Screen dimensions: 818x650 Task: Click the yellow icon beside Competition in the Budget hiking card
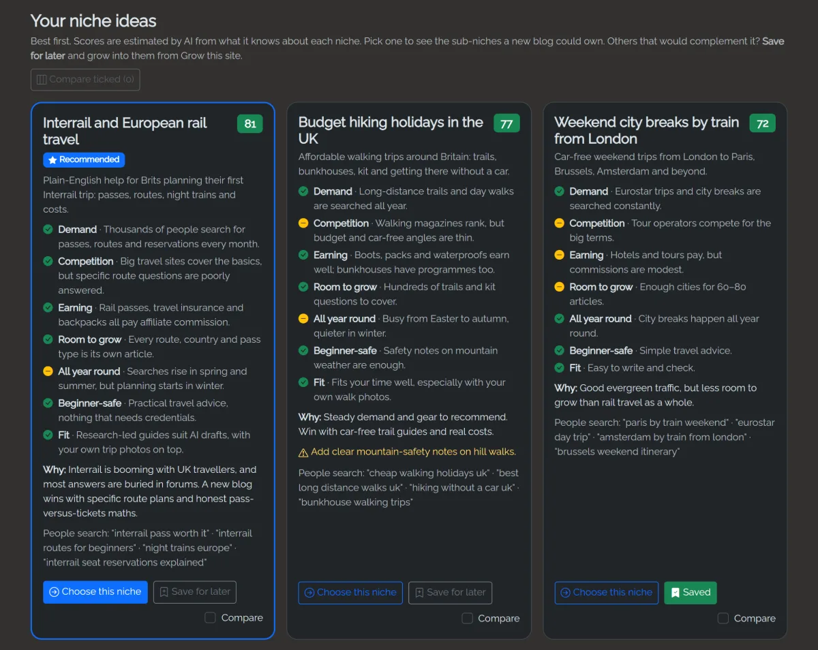[303, 223]
